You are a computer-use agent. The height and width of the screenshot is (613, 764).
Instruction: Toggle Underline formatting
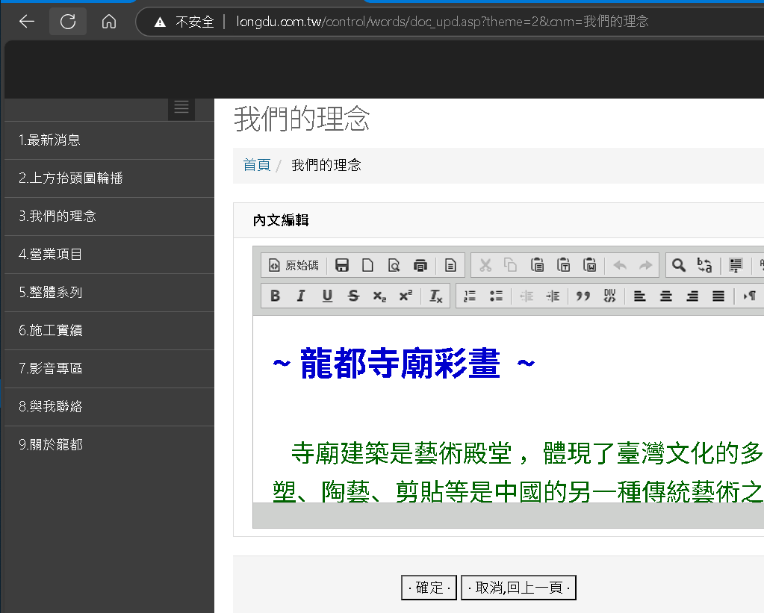(327, 296)
